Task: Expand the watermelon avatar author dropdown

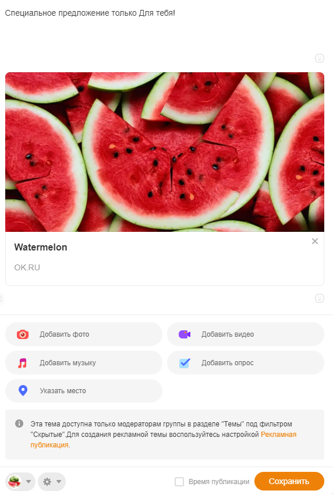Action: pos(20,481)
